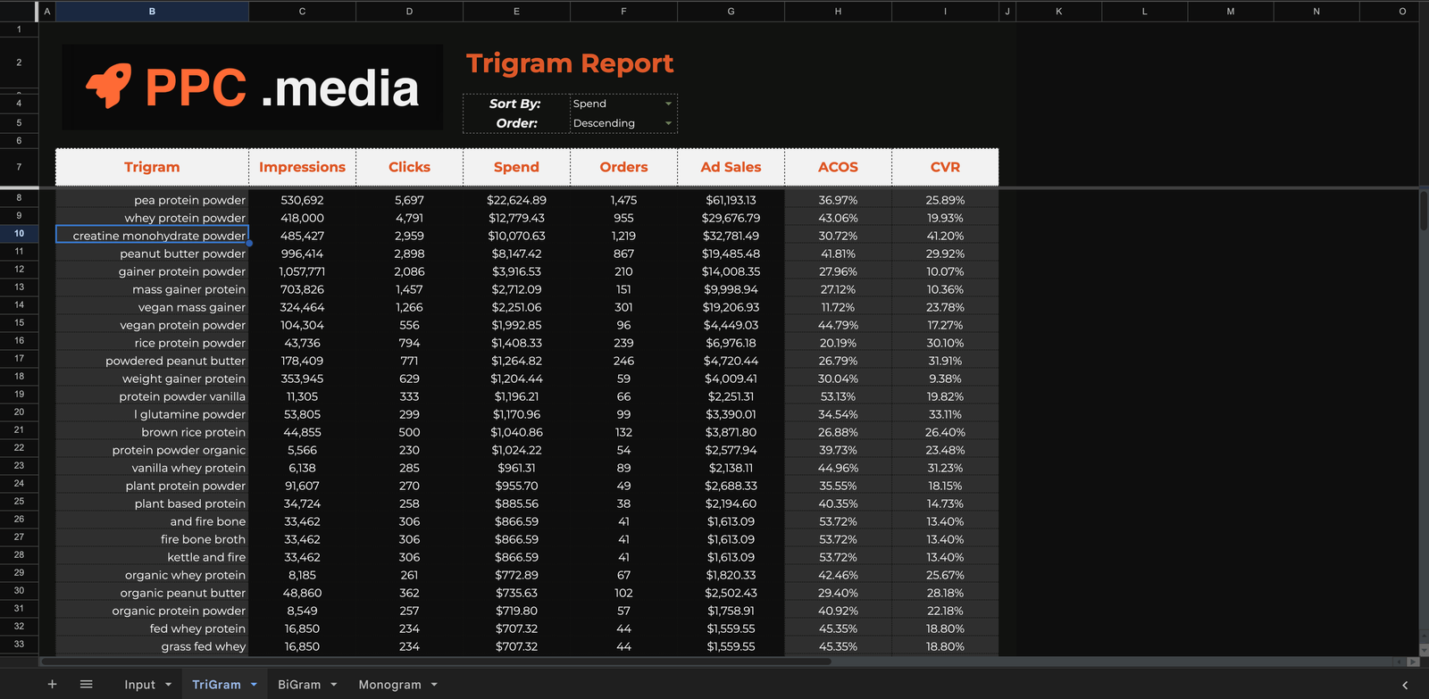The width and height of the screenshot is (1429, 699).
Task: Switch to the Monogram sheet tab
Action: click(x=389, y=685)
